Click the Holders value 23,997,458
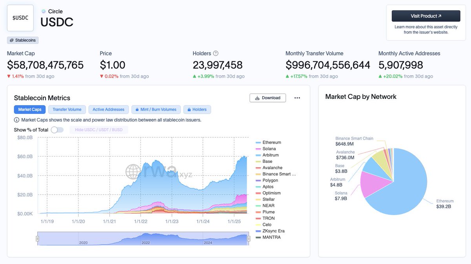Image resolution: width=471 pixels, height=264 pixels. click(218, 65)
